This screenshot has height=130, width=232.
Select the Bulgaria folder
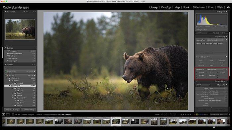coord(21,93)
